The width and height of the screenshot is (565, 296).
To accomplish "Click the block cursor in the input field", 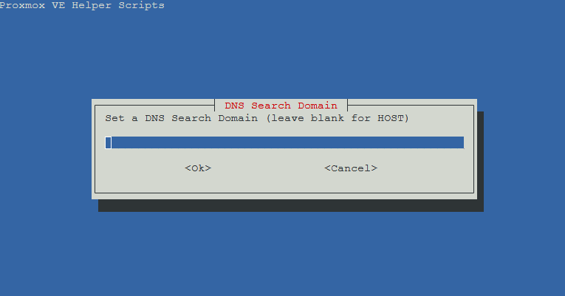I will [x=108, y=142].
